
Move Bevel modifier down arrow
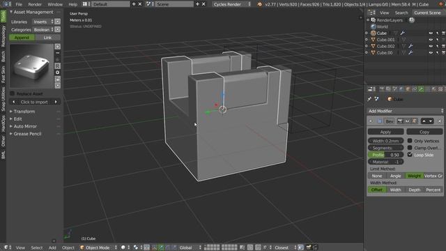431,121
